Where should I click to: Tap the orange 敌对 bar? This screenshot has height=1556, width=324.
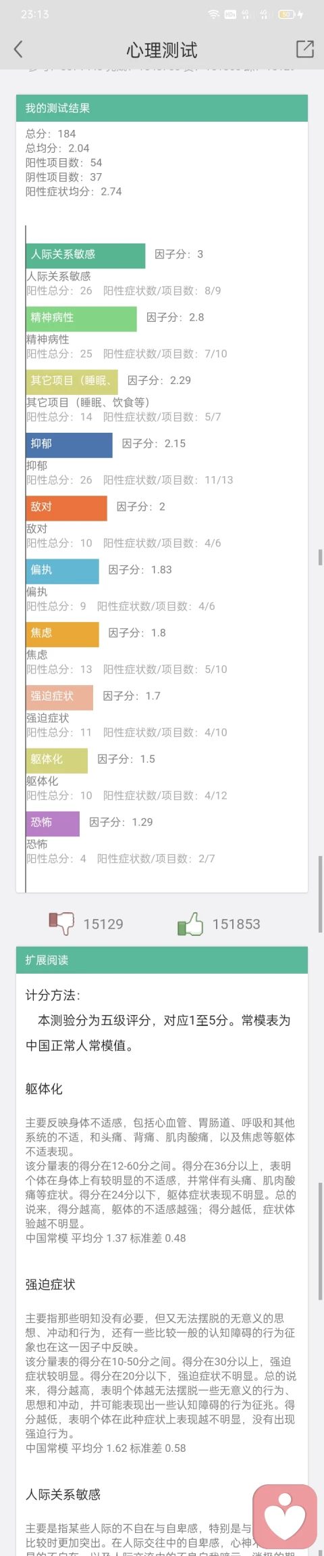(67, 507)
